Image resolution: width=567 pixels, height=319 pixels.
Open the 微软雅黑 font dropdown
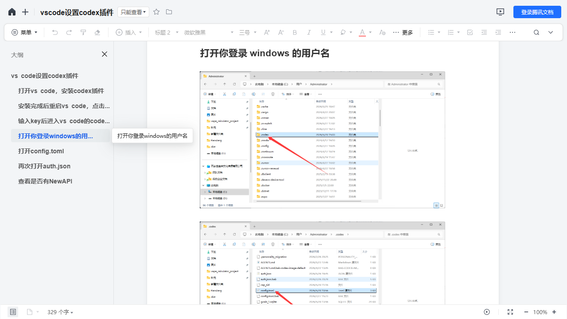(x=209, y=32)
